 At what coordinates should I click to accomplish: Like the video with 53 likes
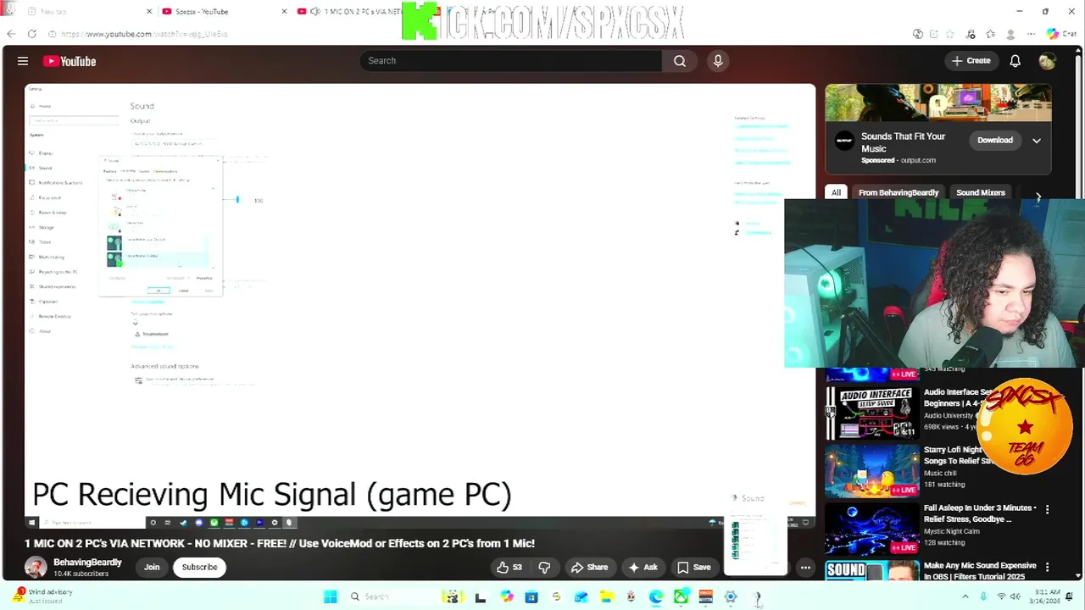pos(509,567)
